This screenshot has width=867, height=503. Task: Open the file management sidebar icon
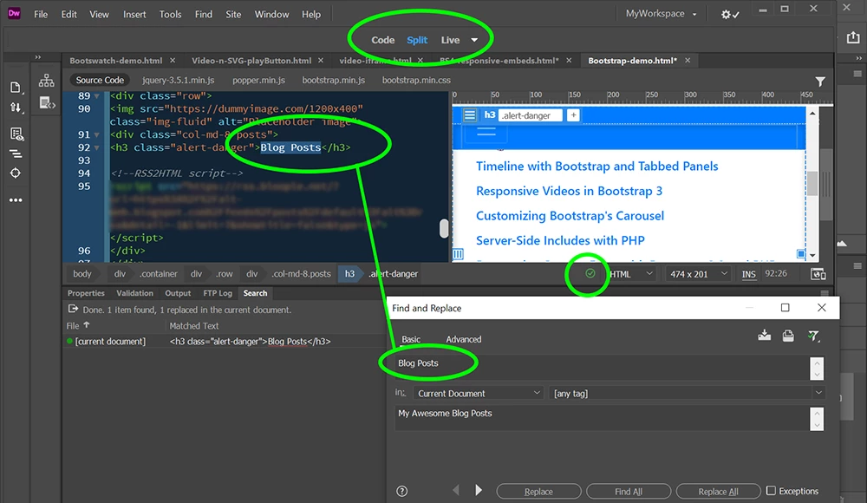pyautogui.click(x=16, y=87)
